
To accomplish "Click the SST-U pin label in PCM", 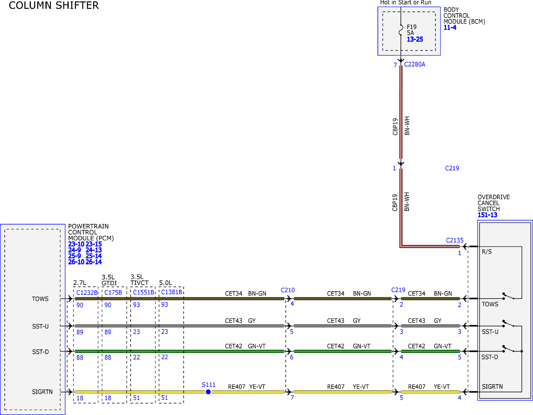I will click(40, 326).
